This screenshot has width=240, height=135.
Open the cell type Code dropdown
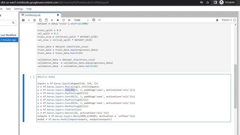click(x=81, y=20)
